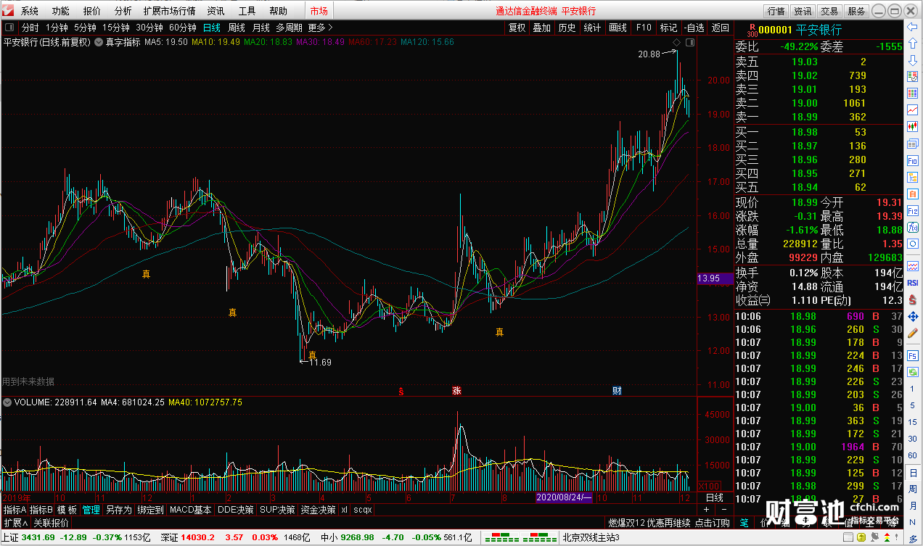This screenshot has height=546, width=923.
Task: Click the round icon beside 真字指标
Action: click(x=99, y=42)
